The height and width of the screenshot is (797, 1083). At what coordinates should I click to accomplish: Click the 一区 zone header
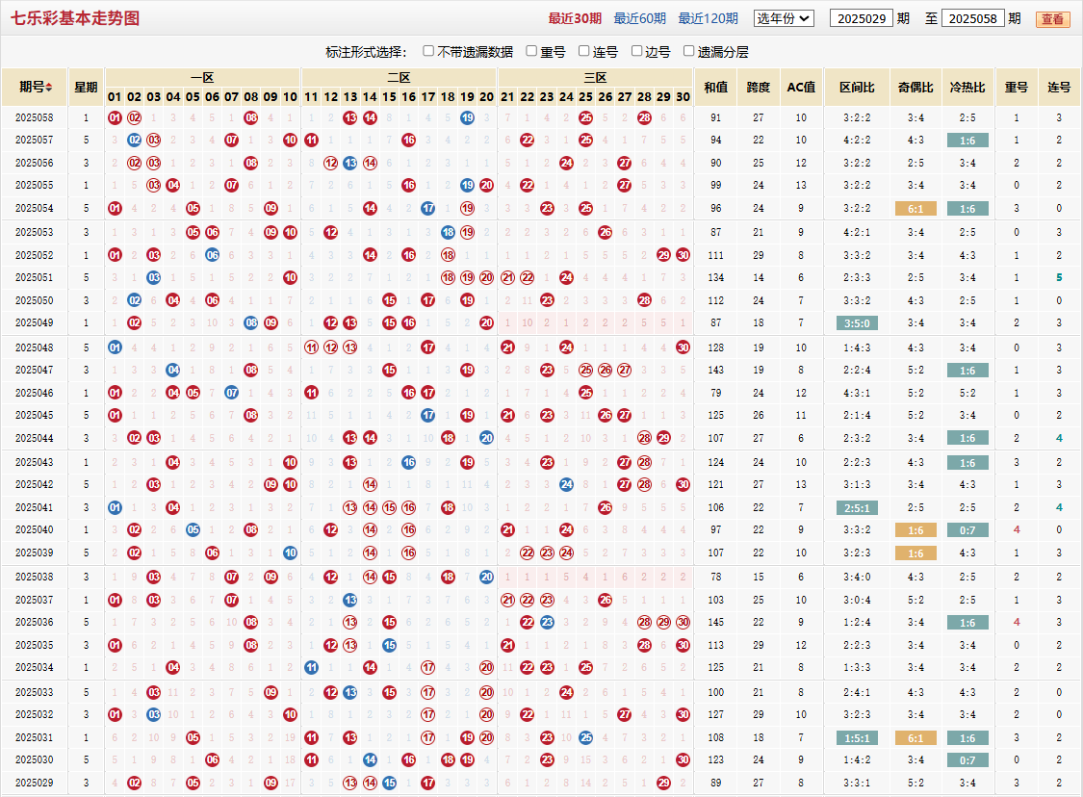202,77
